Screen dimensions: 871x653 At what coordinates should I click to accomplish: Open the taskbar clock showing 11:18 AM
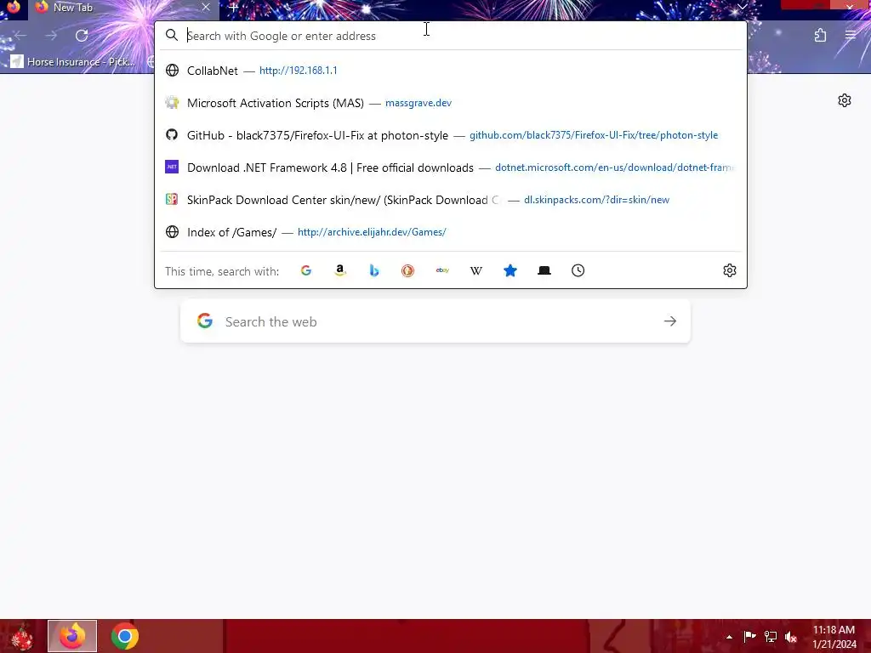[x=834, y=637]
